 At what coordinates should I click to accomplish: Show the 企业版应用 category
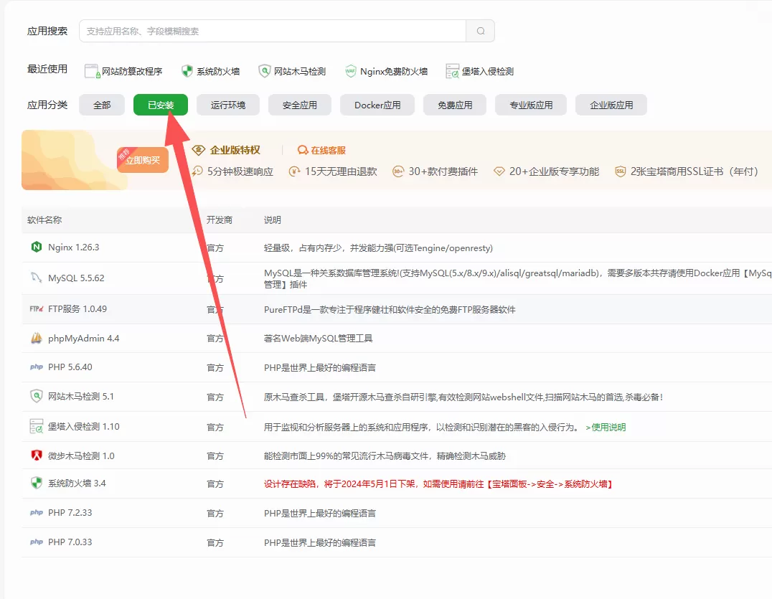tap(611, 105)
